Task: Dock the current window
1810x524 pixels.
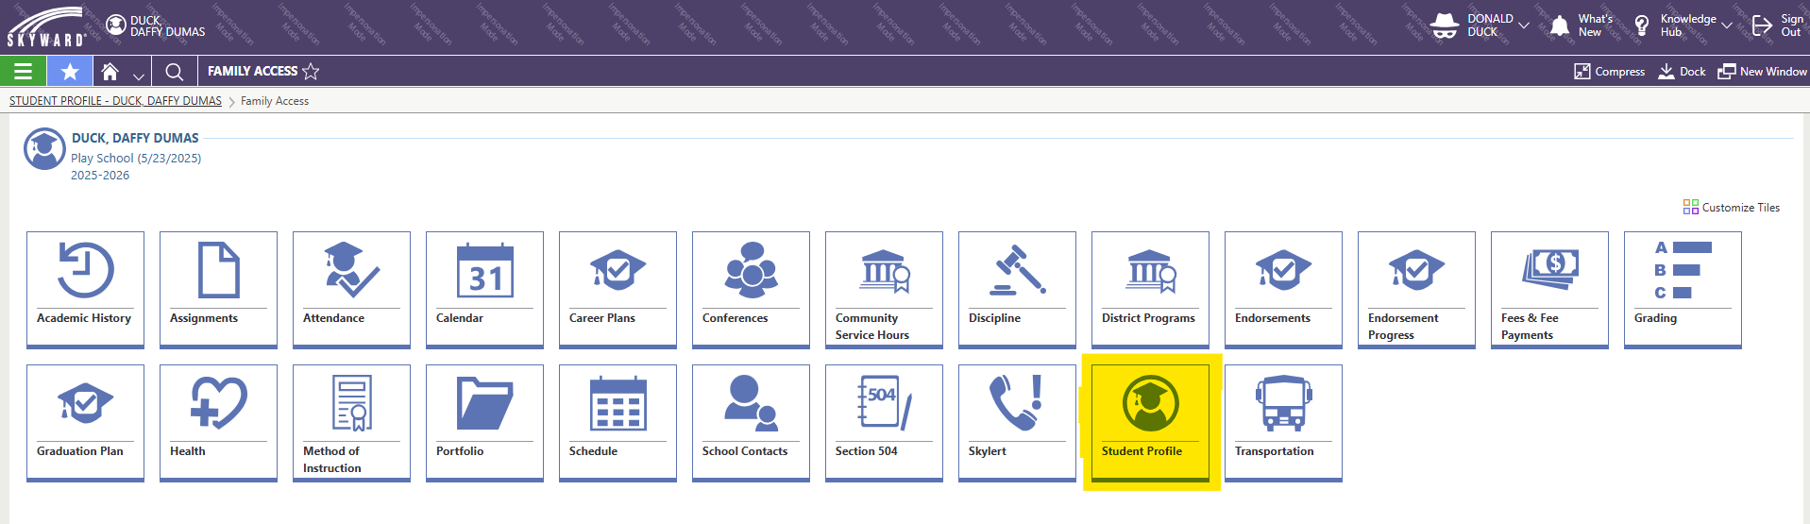Action: [x=1683, y=72]
